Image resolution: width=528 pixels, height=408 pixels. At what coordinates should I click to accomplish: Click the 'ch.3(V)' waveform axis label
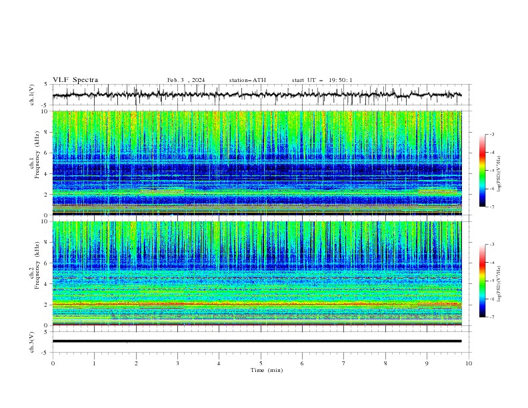click(x=32, y=342)
